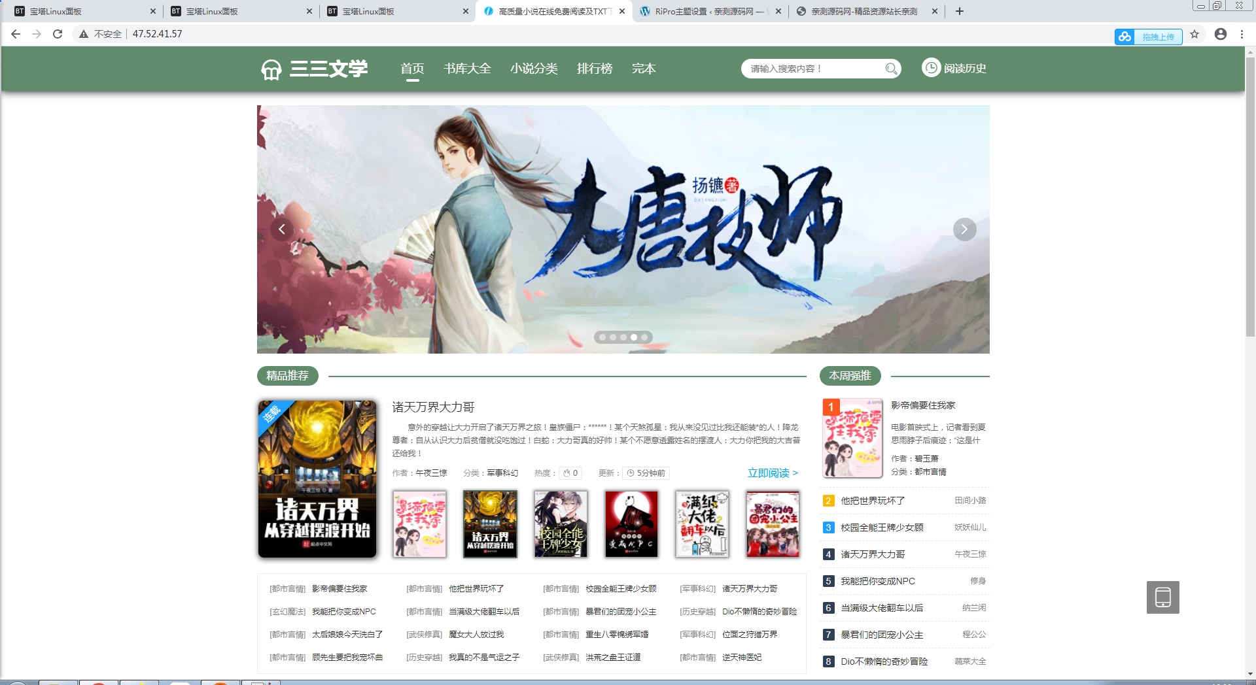Click the 三三文学 headphone logo

coord(271,69)
